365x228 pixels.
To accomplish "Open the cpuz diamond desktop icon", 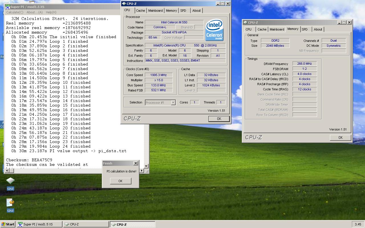I will coord(10,181).
